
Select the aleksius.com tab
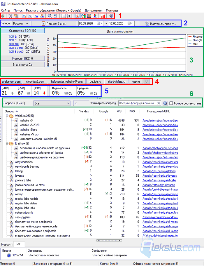pyautogui.click(x=11, y=81)
